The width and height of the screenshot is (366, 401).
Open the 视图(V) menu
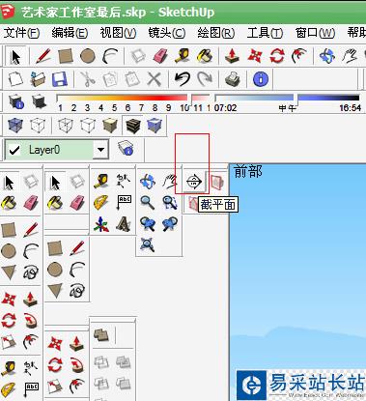[x=118, y=33]
